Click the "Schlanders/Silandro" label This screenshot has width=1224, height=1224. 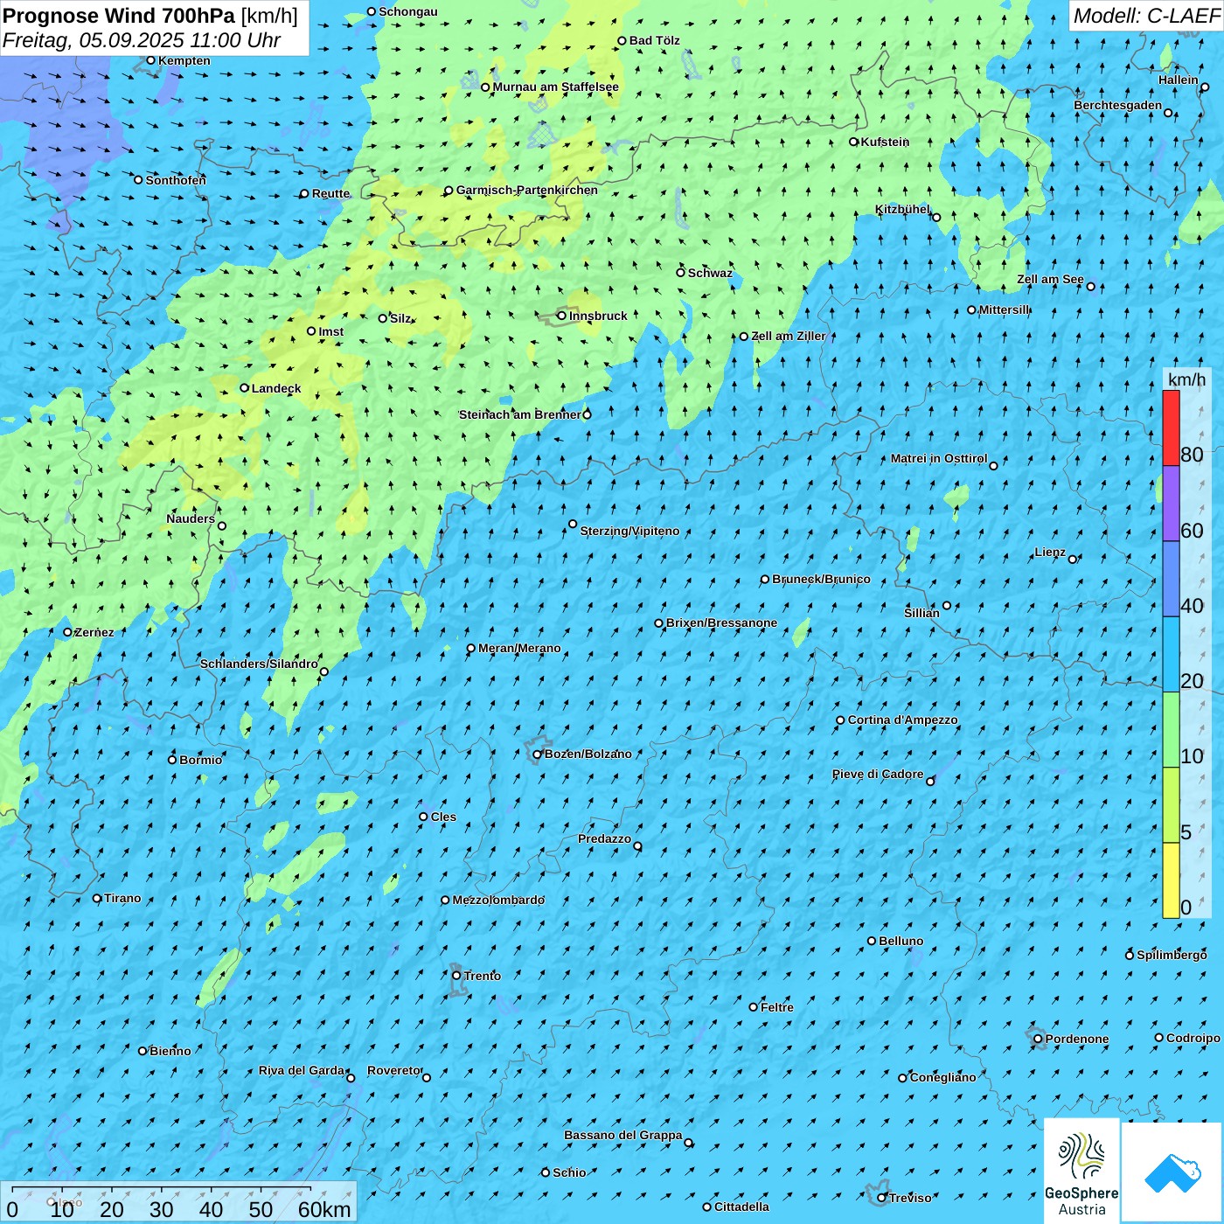click(259, 664)
